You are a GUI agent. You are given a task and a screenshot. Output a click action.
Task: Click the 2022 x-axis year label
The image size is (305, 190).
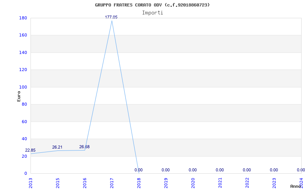pos(247,183)
